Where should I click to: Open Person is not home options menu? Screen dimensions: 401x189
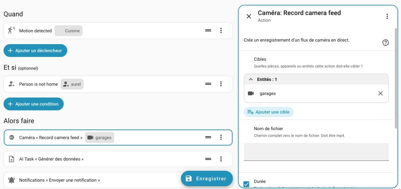coord(221,84)
